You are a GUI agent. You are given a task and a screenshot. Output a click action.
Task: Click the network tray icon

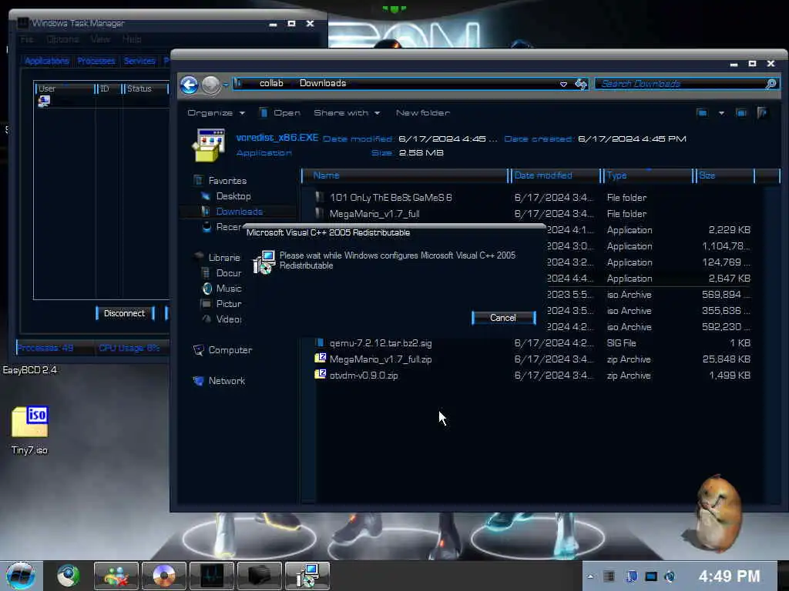(650, 576)
